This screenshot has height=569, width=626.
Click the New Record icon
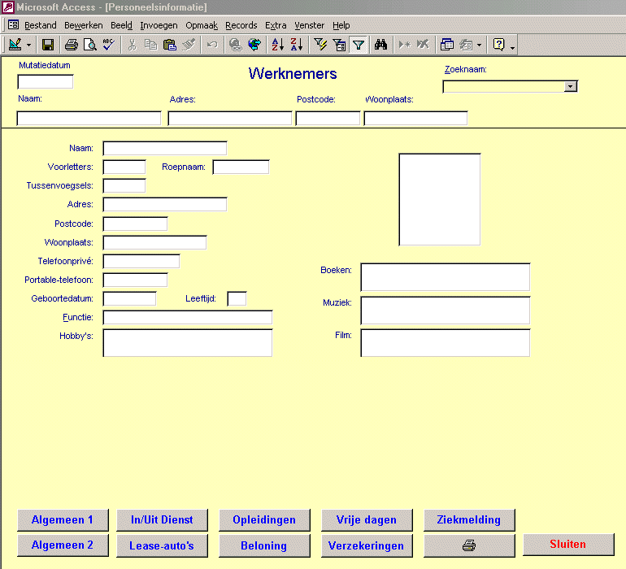click(404, 45)
